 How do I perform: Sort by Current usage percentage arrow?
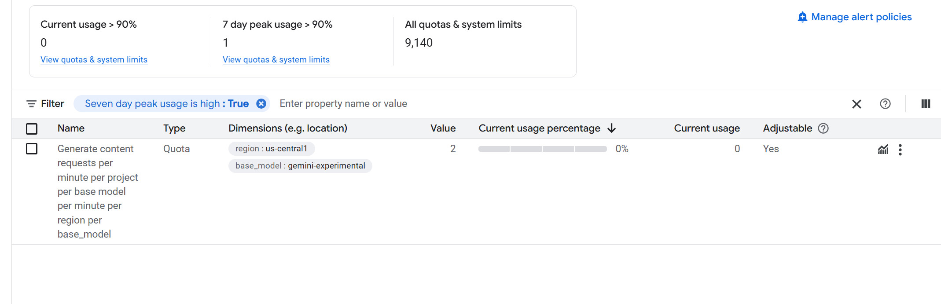point(611,128)
